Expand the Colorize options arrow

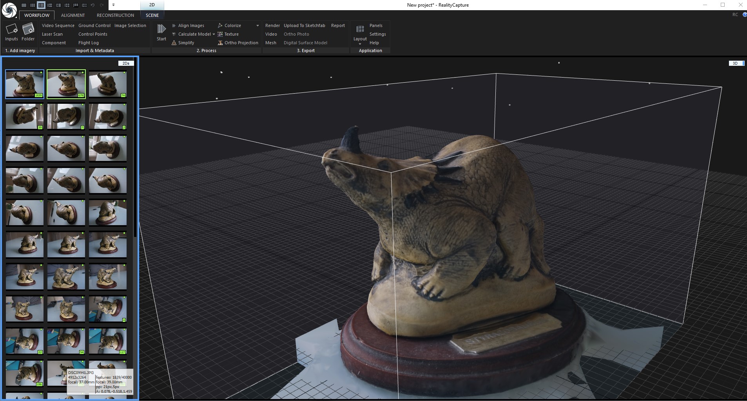(x=257, y=25)
